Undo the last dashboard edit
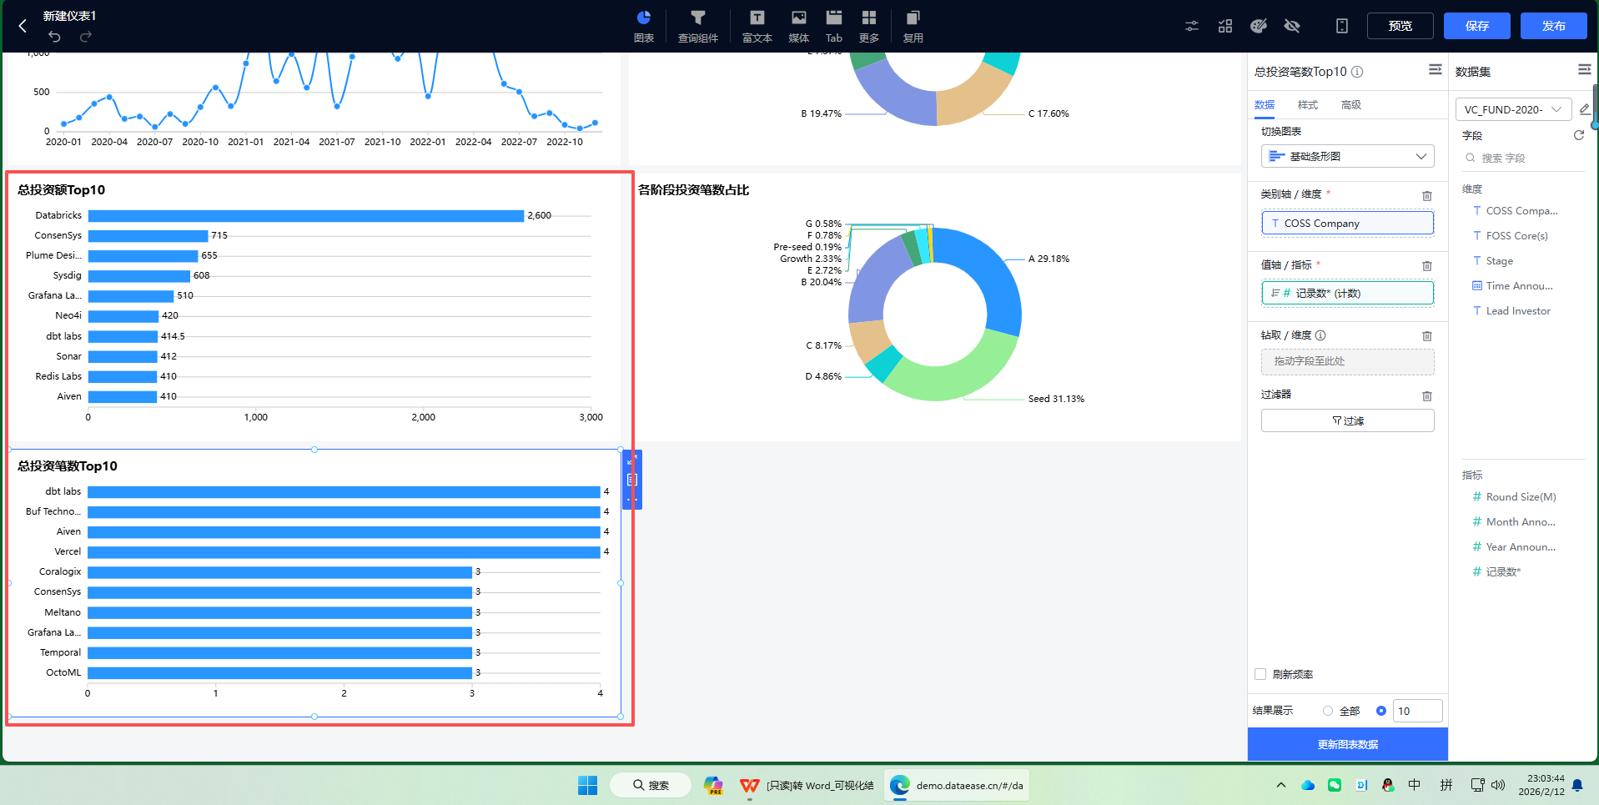This screenshot has height=805, width=1599. (54, 37)
